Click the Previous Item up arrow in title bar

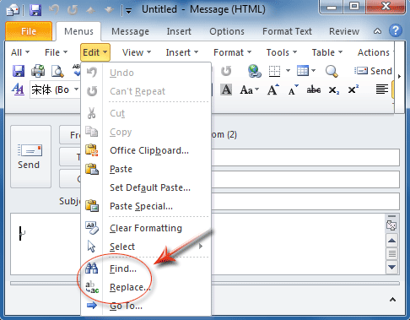(x=90, y=10)
